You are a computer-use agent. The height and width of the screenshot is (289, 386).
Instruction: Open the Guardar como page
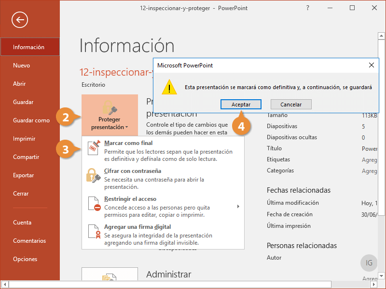(31, 120)
